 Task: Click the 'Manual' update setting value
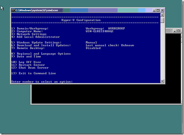(91, 43)
